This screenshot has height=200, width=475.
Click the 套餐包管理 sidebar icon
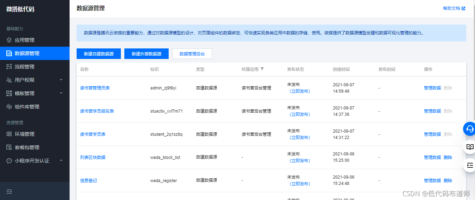[9, 147]
